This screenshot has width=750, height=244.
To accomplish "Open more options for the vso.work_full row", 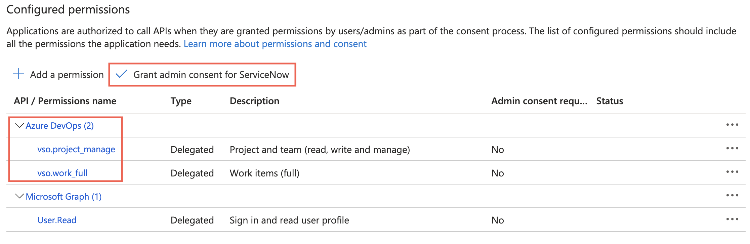I will [732, 172].
